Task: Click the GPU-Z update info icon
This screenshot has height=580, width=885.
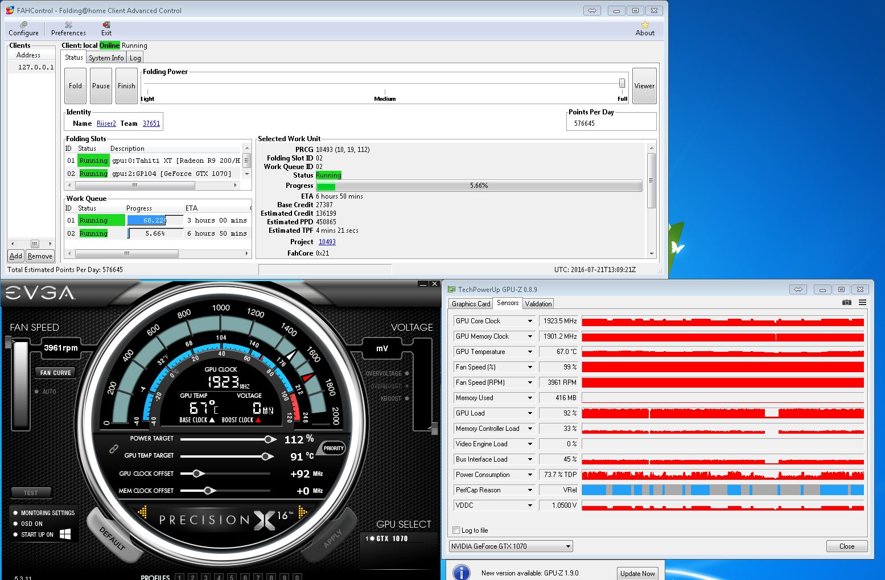Action: coord(461,573)
